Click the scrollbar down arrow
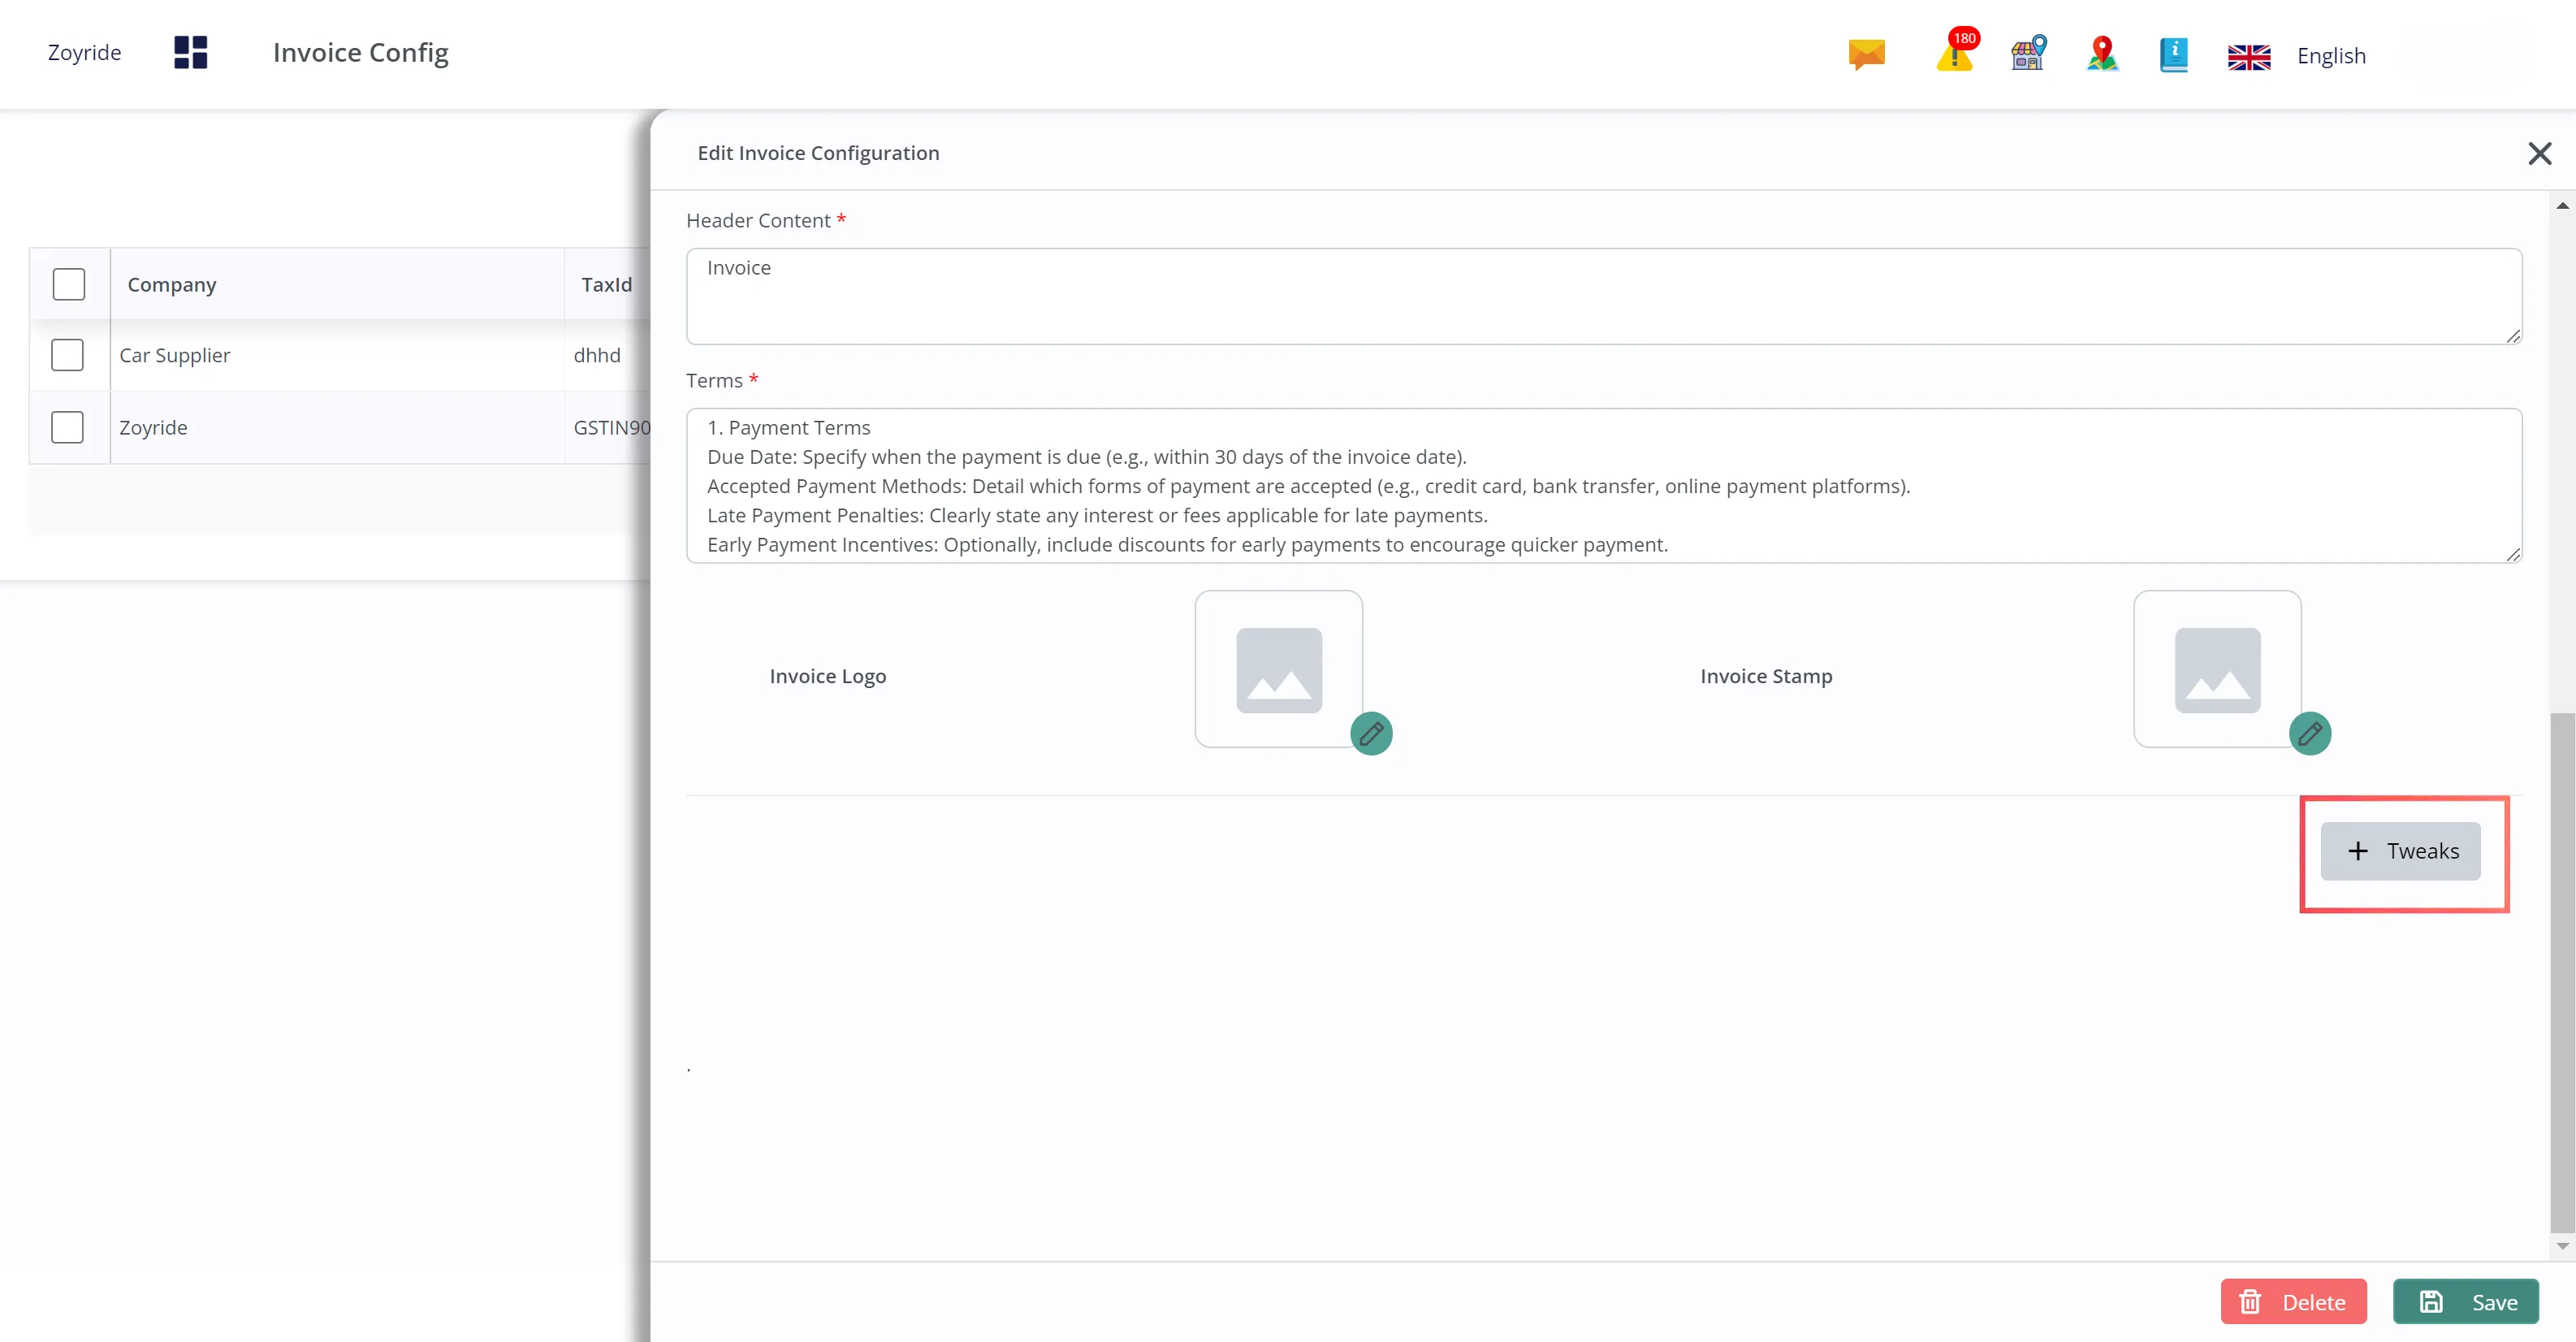2576x1342 pixels. (2562, 1246)
